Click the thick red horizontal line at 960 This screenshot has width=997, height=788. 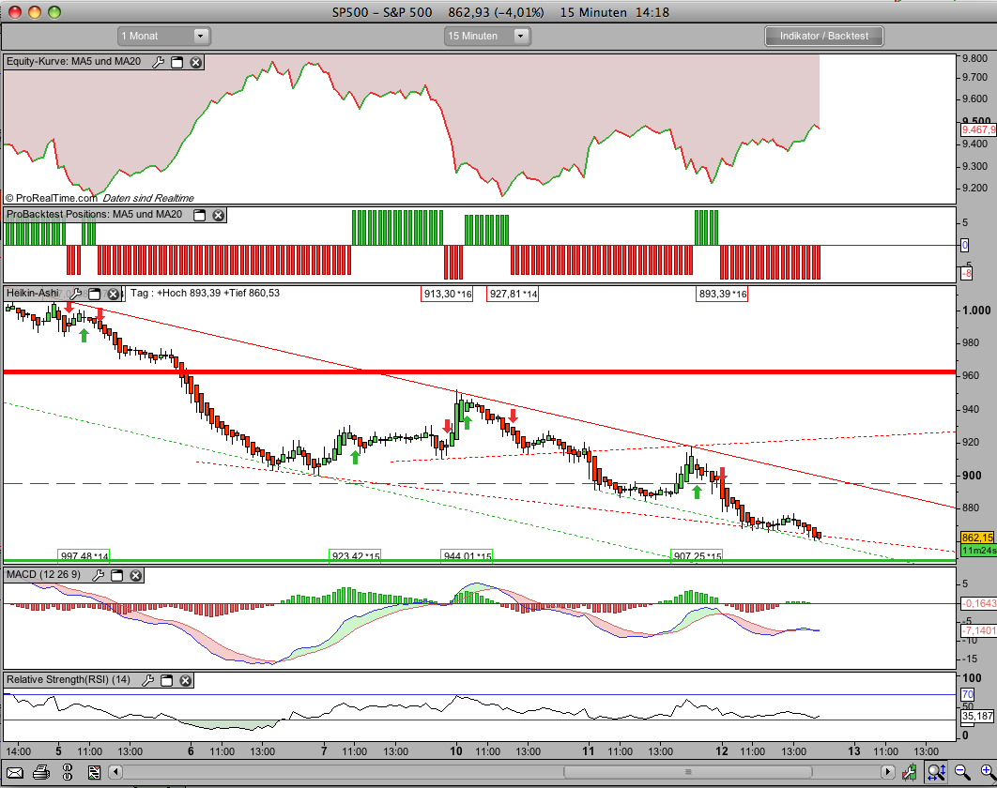pyautogui.click(x=480, y=371)
